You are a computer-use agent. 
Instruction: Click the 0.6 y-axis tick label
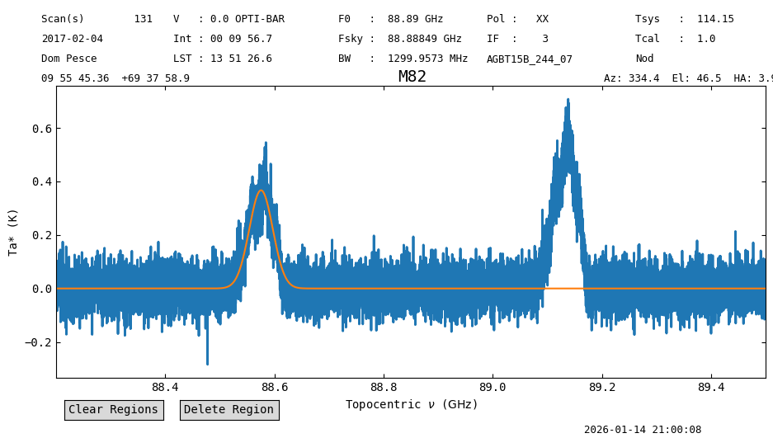coord(42,129)
